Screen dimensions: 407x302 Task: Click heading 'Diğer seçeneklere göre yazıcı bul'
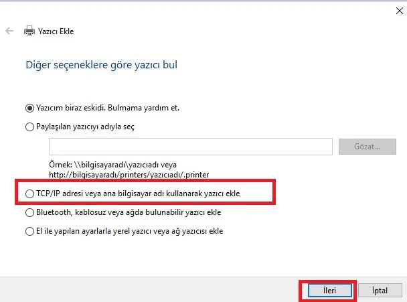point(101,65)
